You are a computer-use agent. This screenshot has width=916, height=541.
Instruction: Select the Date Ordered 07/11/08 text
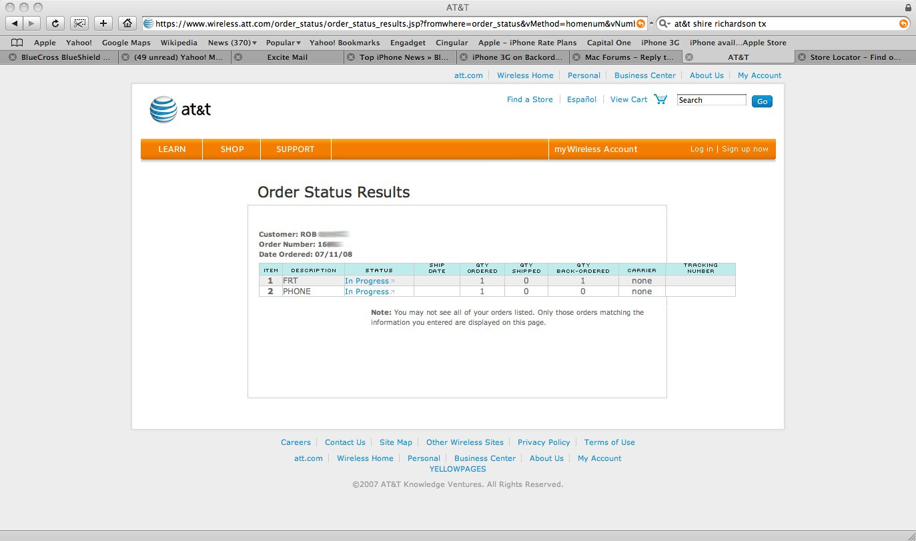click(x=306, y=254)
